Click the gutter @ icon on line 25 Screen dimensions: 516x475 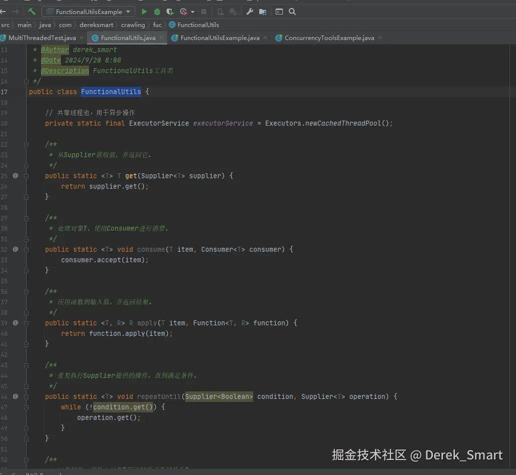coord(16,176)
